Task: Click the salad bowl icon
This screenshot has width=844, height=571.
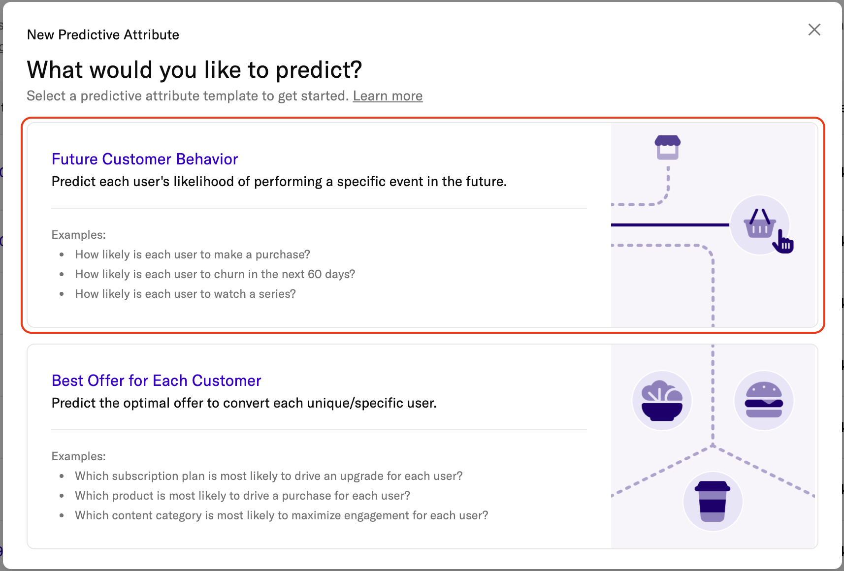Action: [x=662, y=401]
